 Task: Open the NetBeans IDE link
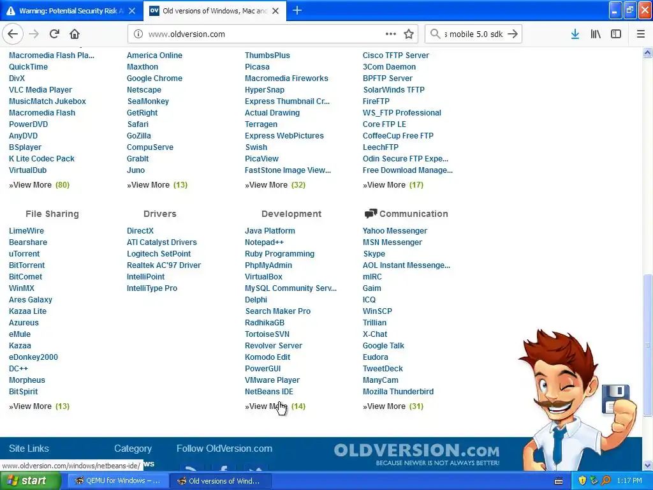(269, 392)
